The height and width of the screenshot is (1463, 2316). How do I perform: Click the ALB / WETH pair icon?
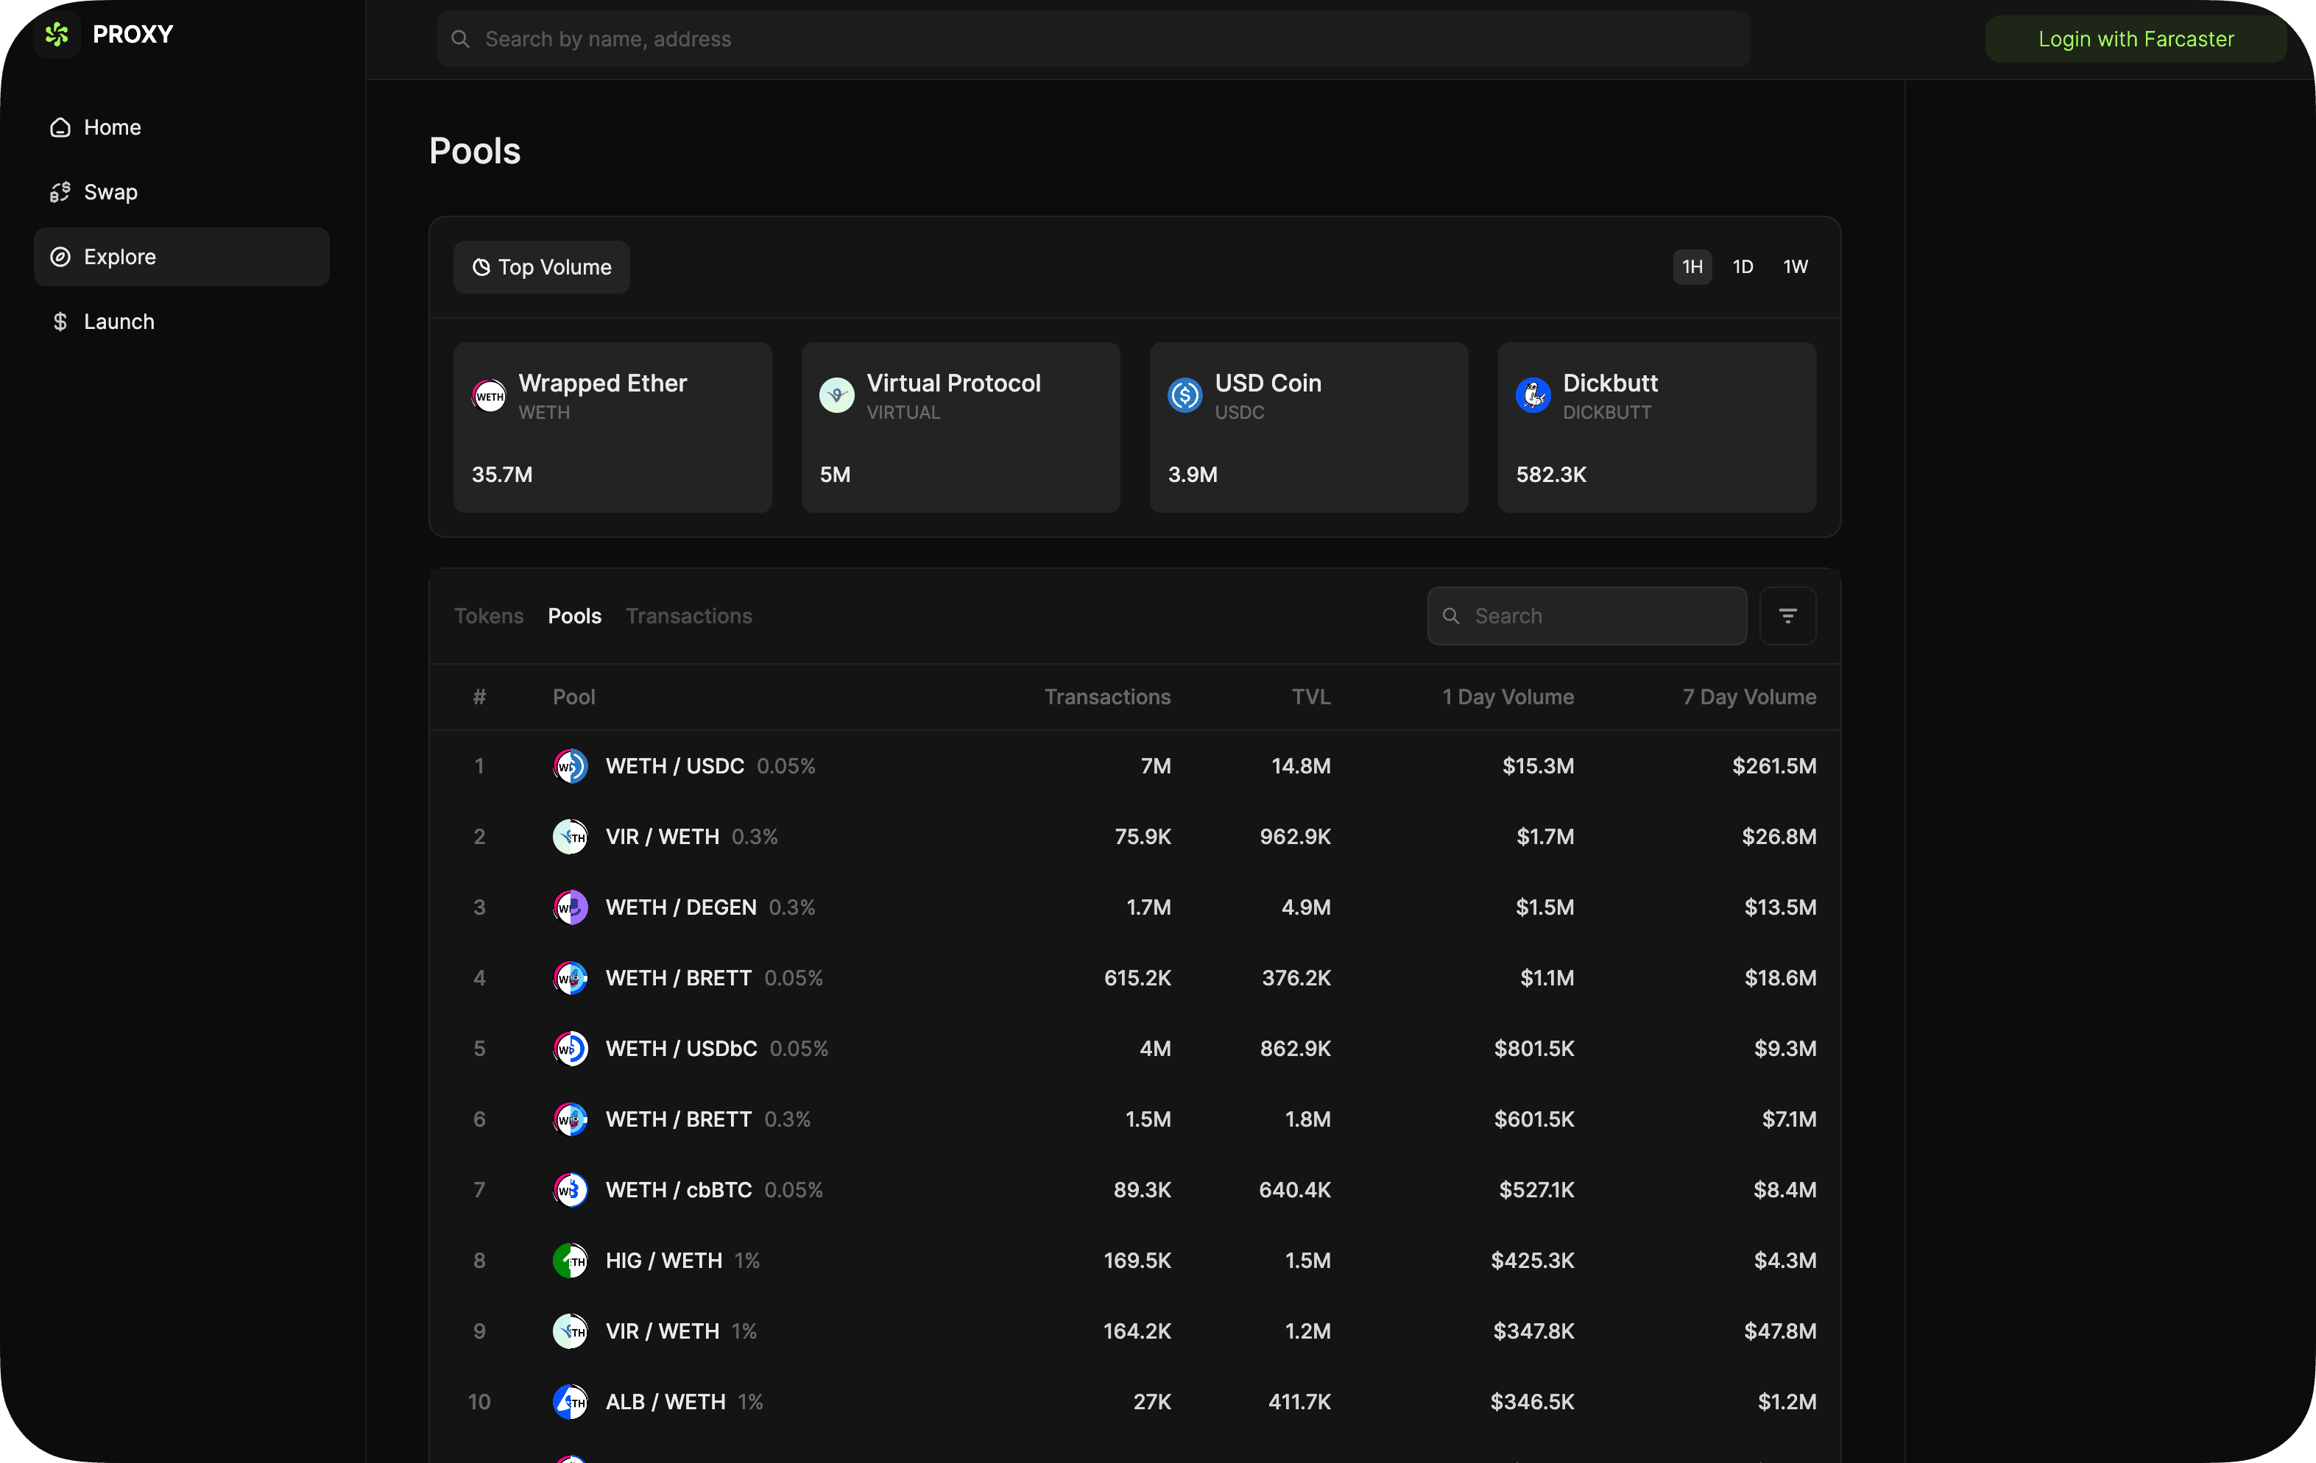pos(571,1403)
